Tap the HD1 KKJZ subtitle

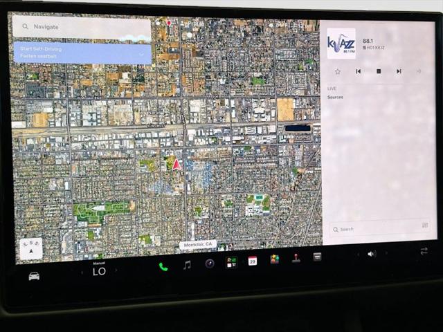point(374,48)
